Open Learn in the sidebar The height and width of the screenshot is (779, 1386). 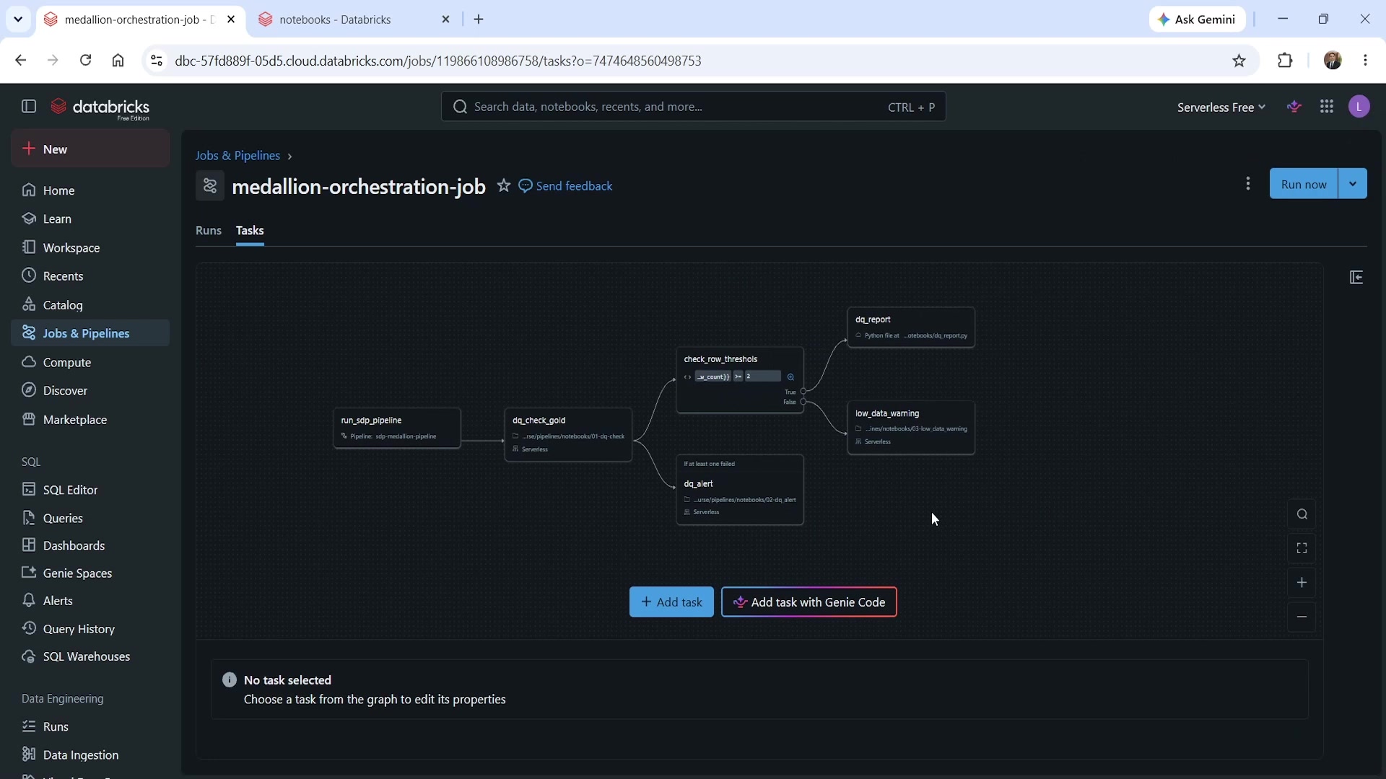coord(90,219)
